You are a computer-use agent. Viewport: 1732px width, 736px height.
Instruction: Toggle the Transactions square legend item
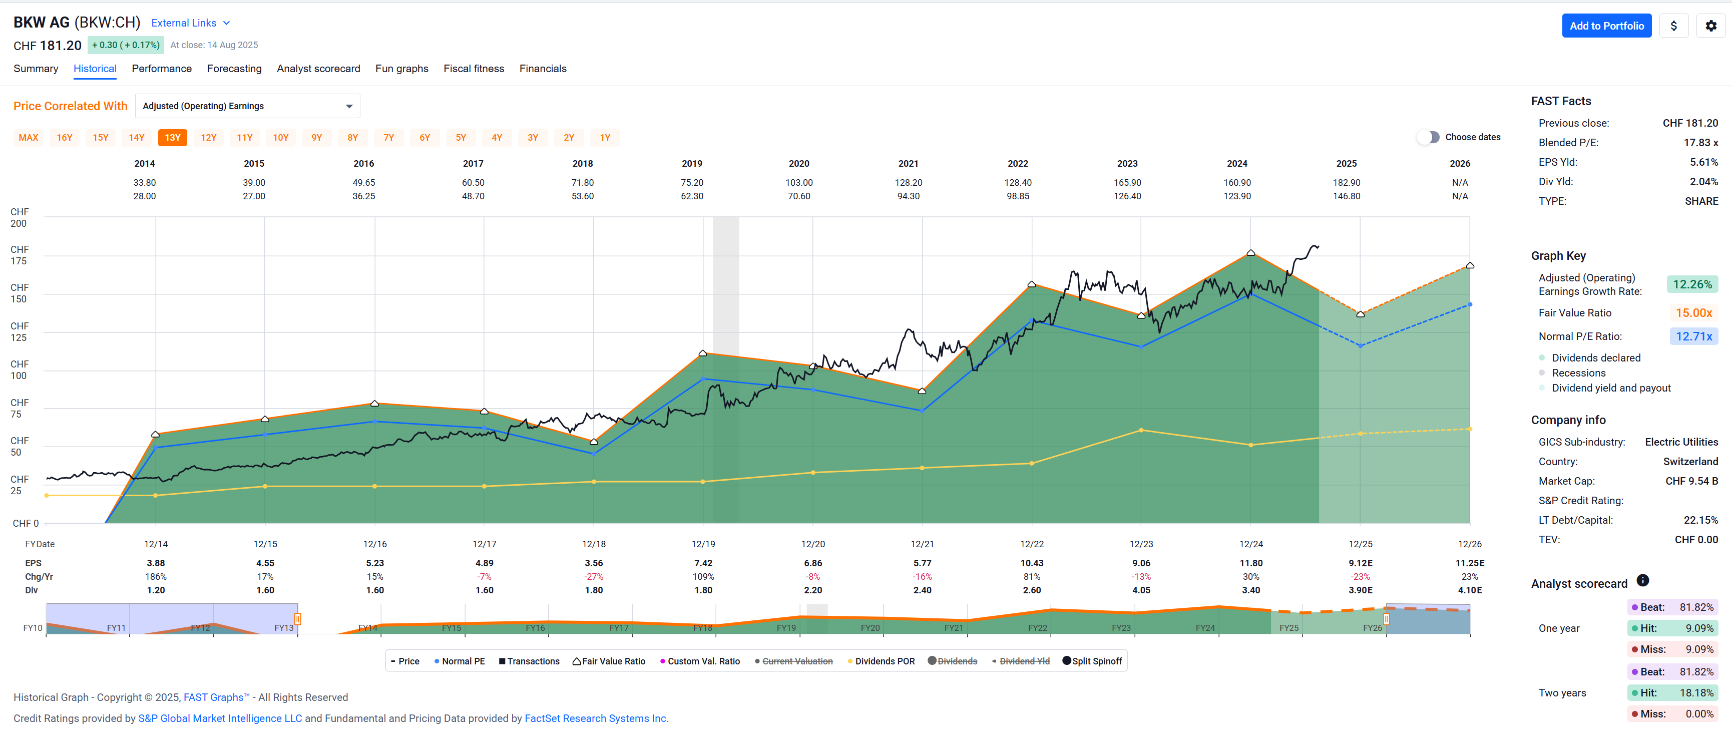pyautogui.click(x=529, y=661)
